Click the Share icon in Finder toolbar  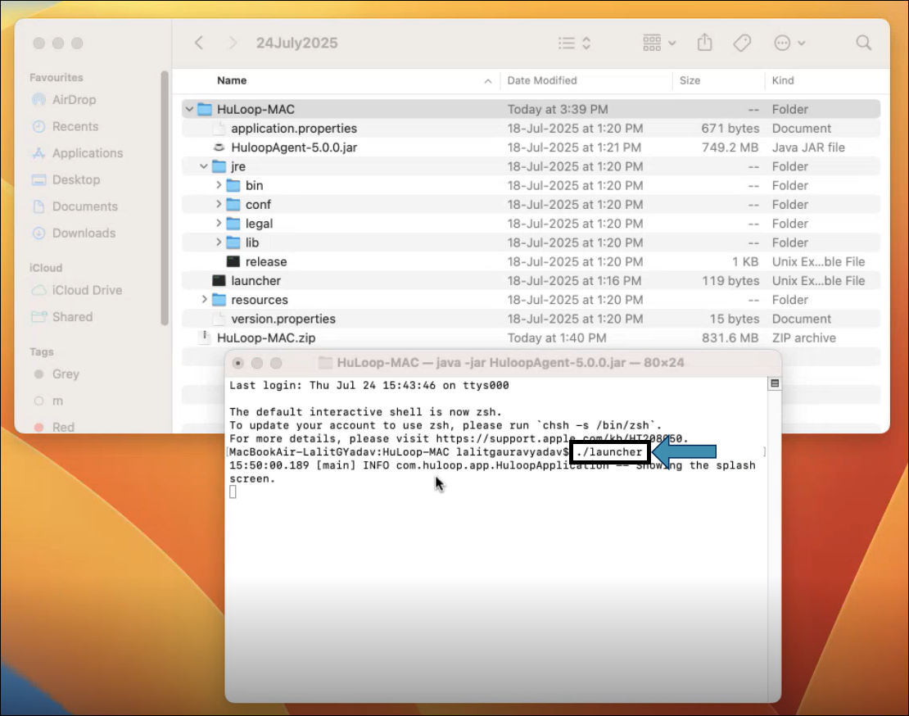[704, 43]
